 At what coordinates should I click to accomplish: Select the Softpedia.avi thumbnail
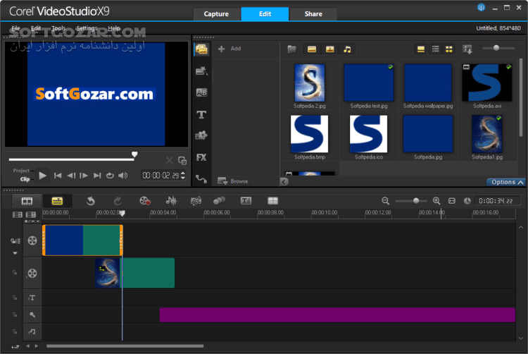487,83
